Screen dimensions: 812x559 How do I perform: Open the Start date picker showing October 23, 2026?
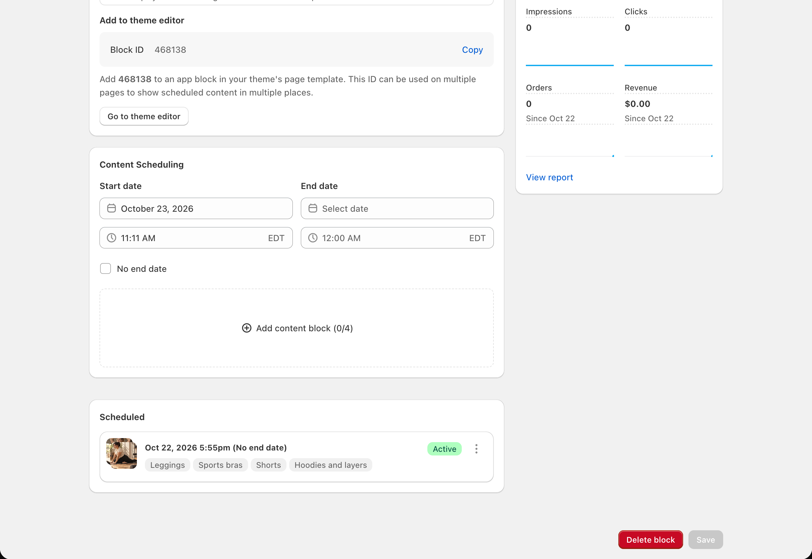click(x=196, y=208)
